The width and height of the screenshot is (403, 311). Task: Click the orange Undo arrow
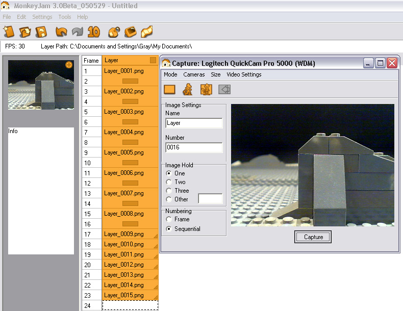tap(61, 32)
